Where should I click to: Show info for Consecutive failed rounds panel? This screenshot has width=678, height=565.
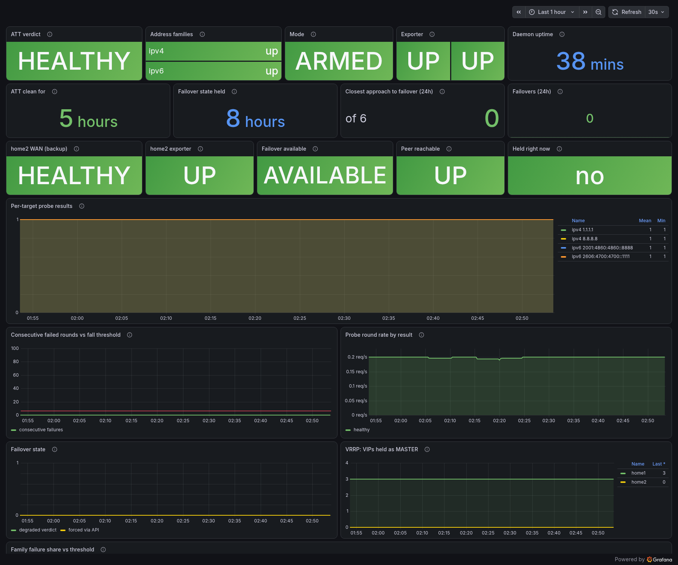coord(130,335)
